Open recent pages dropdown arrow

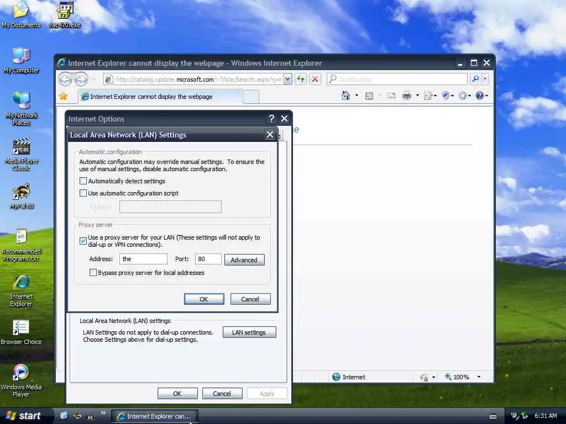[x=93, y=79]
